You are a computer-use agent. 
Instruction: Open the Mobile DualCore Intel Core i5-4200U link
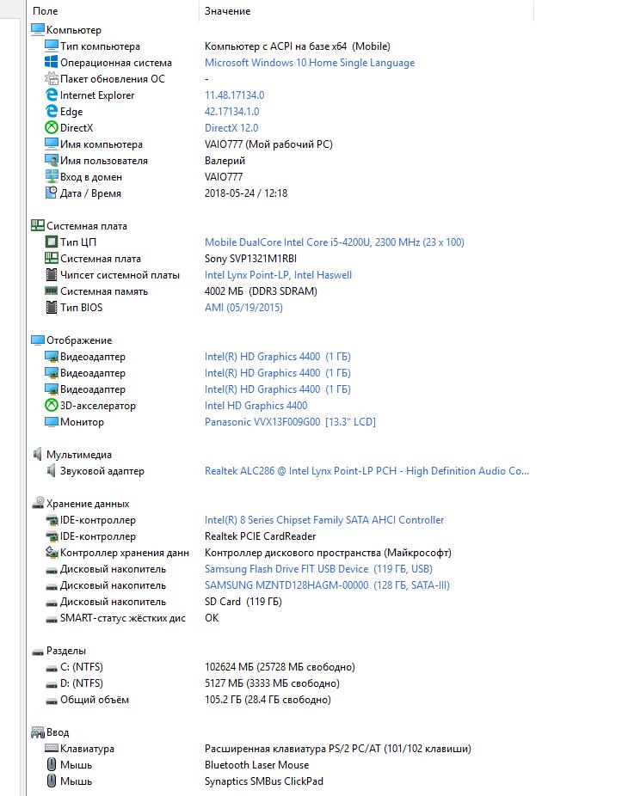[335, 242]
